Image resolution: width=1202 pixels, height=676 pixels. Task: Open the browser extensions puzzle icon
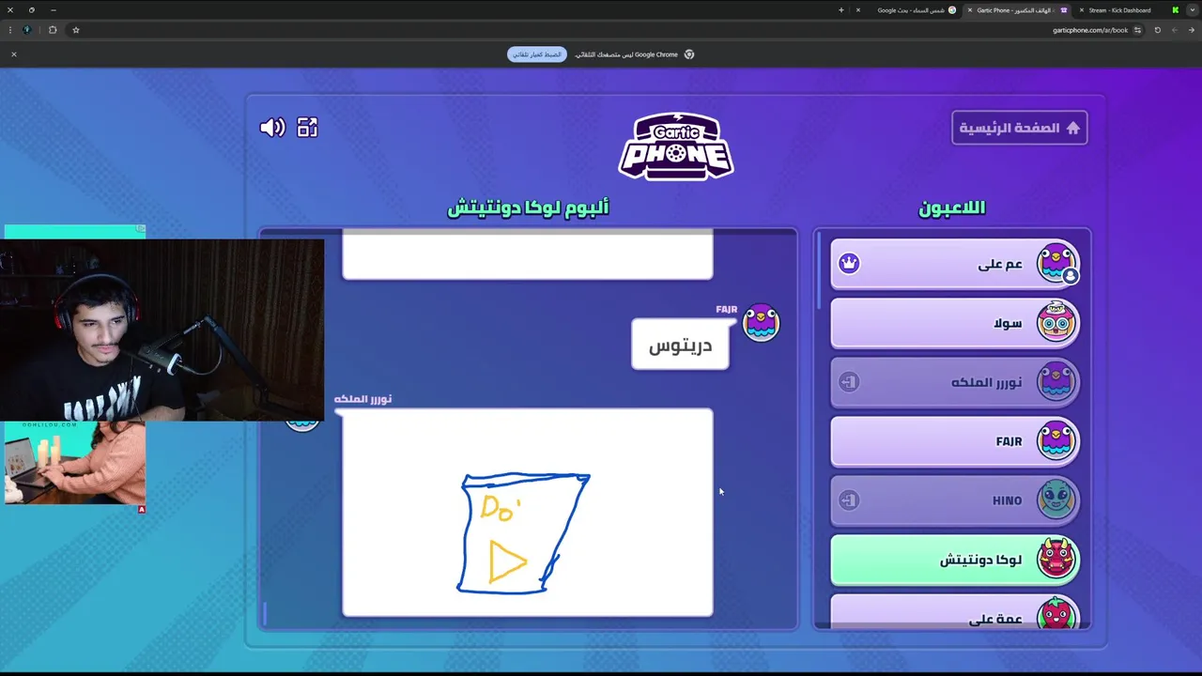tap(53, 30)
